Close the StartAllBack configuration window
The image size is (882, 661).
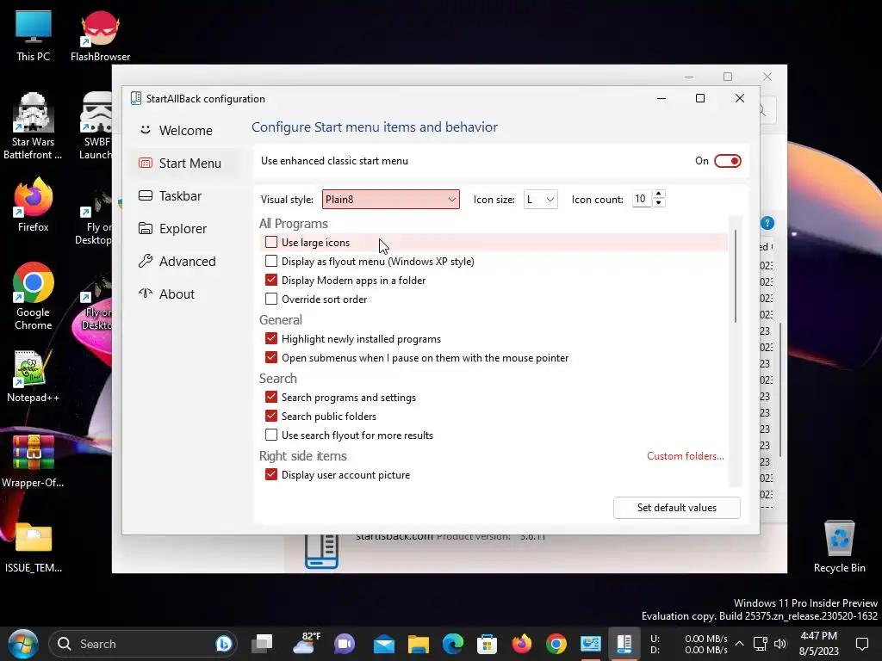740,98
